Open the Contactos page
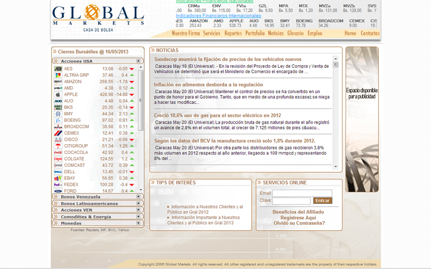The image size is (431, 269). pyautogui.click(x=370, y=33)
